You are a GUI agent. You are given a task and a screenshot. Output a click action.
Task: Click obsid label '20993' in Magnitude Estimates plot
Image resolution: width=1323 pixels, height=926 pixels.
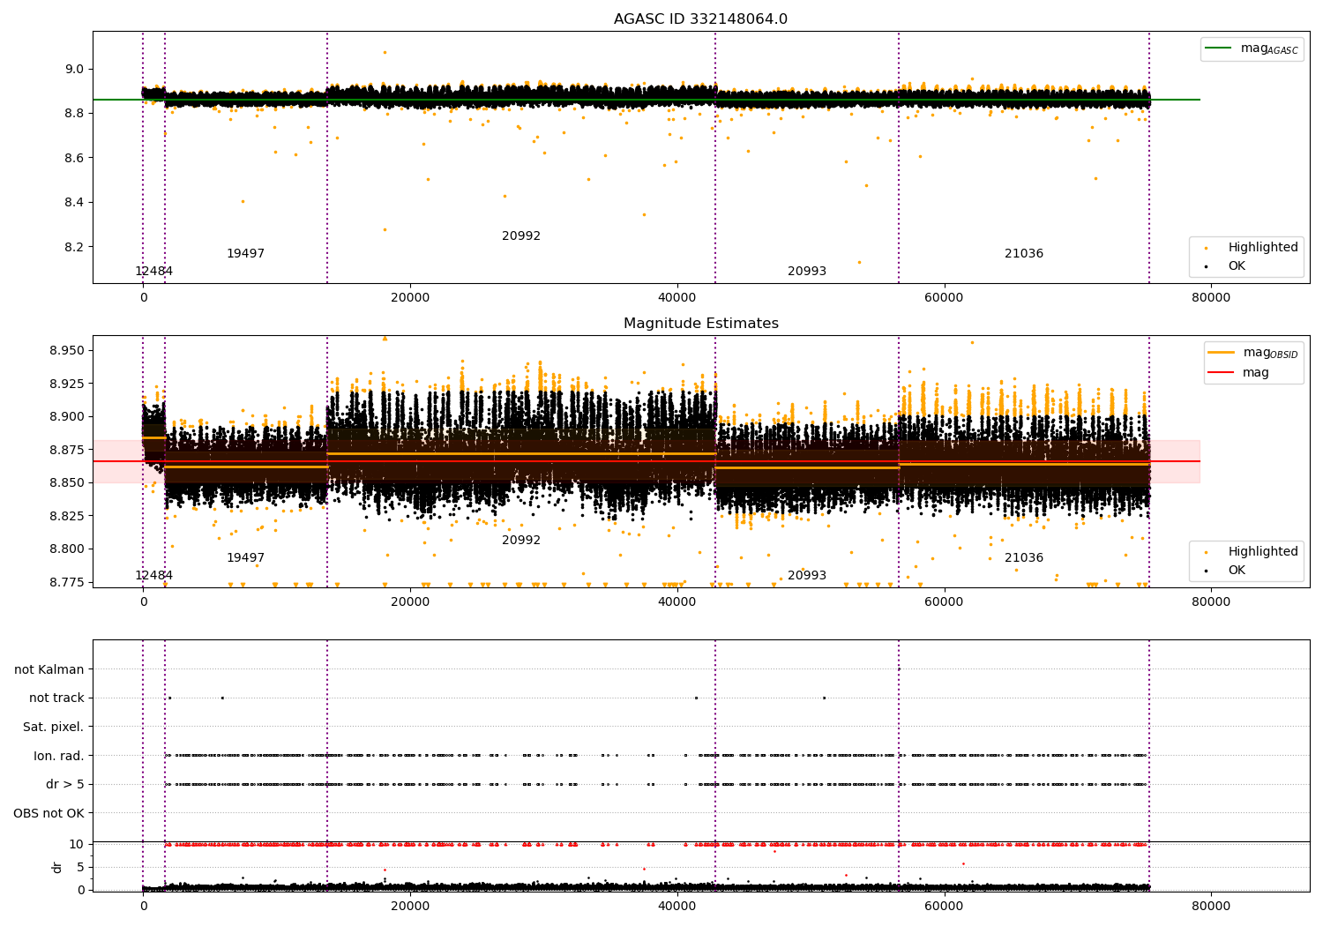pyautogui.click(x=807, y=576)
